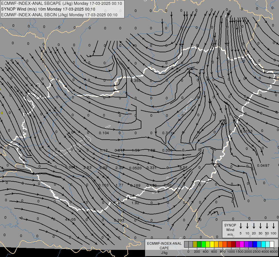Click the 0.169 value on the map
Screen dimensions: 279x257
click(135, 186)
